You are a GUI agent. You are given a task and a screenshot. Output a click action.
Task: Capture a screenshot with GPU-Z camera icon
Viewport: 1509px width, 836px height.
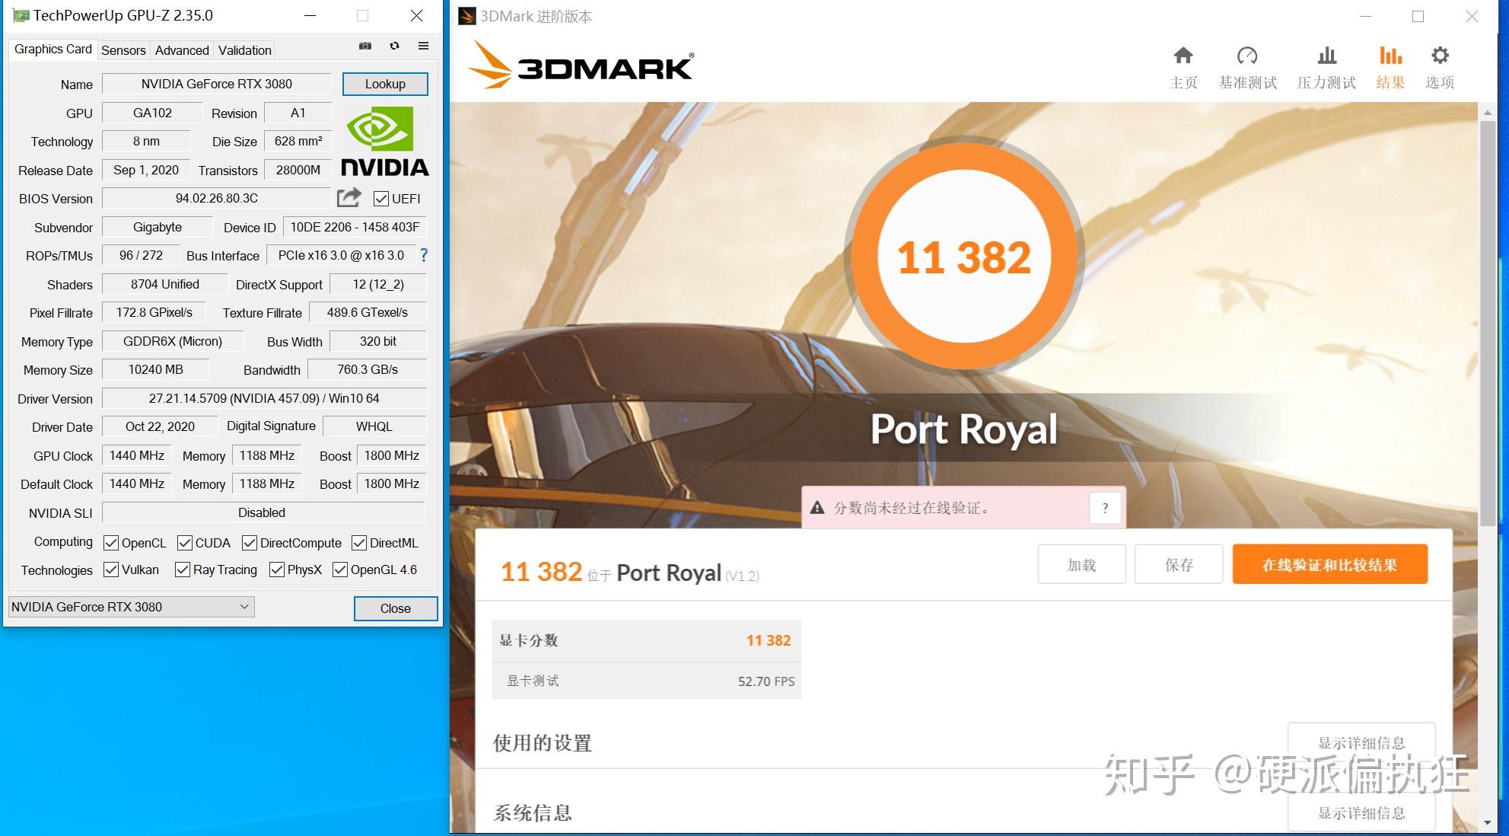[x=365, y=46]
